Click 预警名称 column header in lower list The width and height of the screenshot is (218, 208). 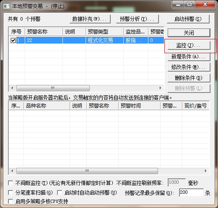(x=102, y=105)
